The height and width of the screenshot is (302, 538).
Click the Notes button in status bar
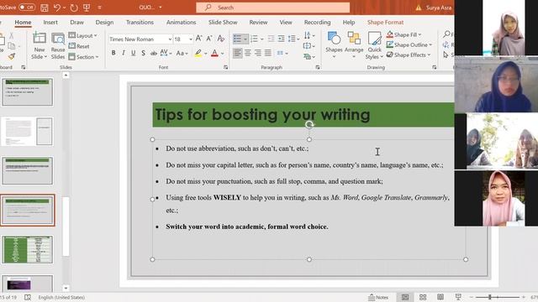tap(378, 297)
